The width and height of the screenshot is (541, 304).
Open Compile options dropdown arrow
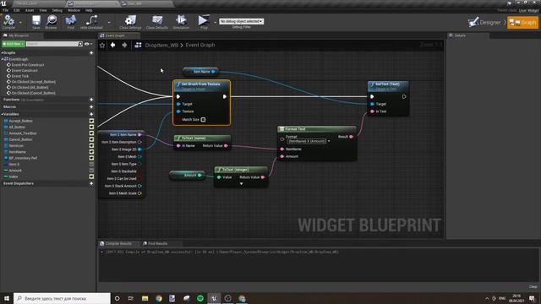(20, 23)
